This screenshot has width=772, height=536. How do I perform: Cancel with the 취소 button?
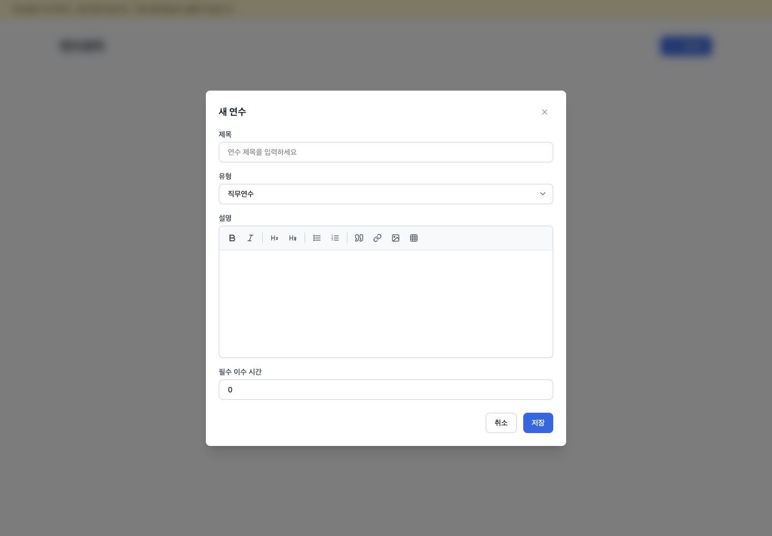click(501, 423)
